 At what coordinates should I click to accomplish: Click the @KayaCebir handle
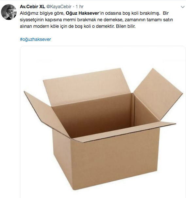tap(59, 7)
